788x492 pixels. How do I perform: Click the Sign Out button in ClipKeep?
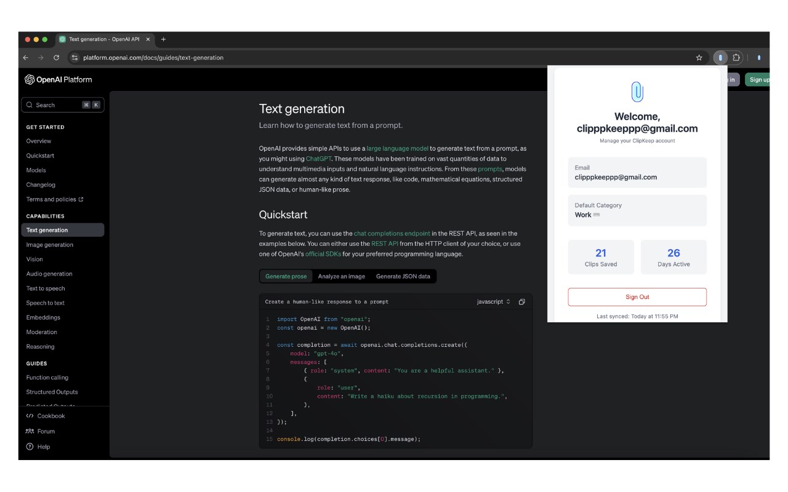[637, 297]
